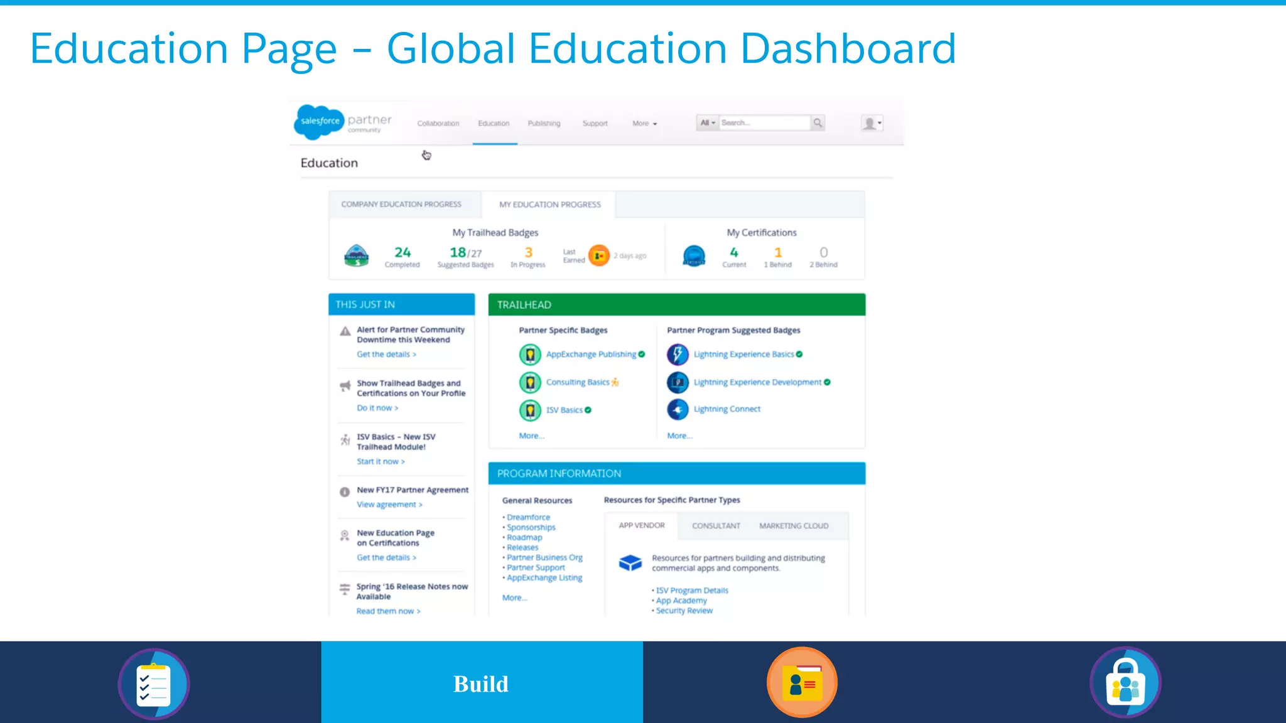The height and width of the screenshot is (723, 1286).
Task: Click the Start it now link
Action: tap(381, 461)
